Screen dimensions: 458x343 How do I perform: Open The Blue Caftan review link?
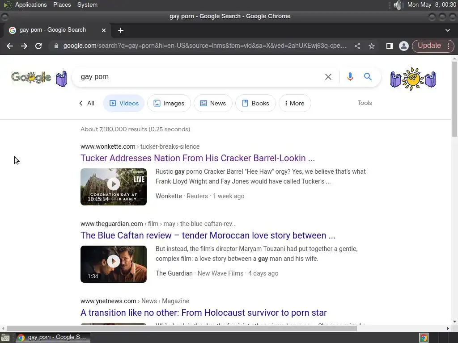[208, 235]
